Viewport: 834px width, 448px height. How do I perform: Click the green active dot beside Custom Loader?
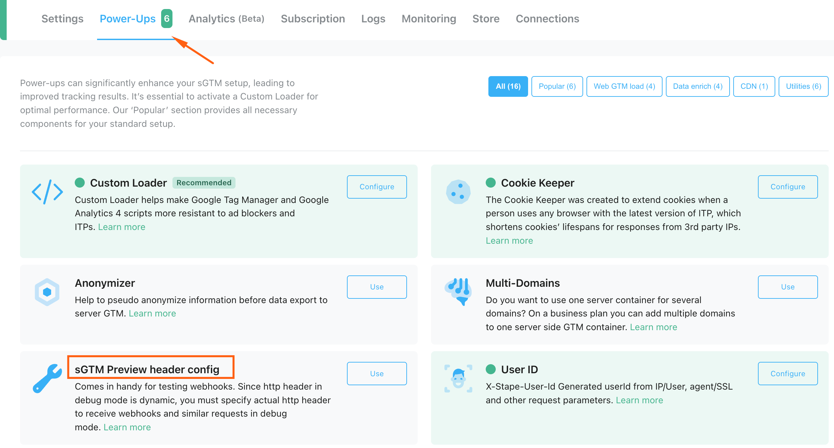coord(80,183)
